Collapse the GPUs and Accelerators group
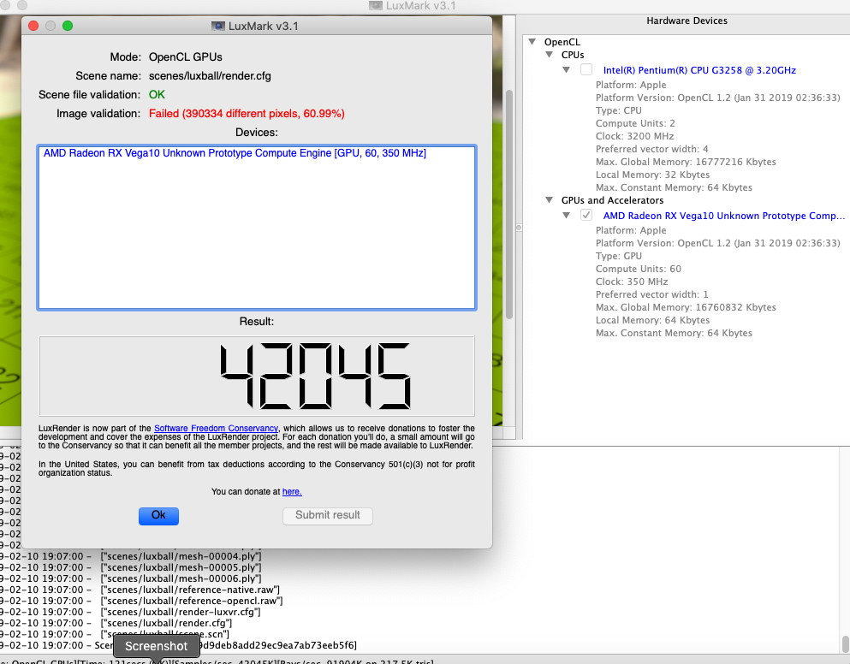Screen dimensions: 850x664 coord(550,200)
